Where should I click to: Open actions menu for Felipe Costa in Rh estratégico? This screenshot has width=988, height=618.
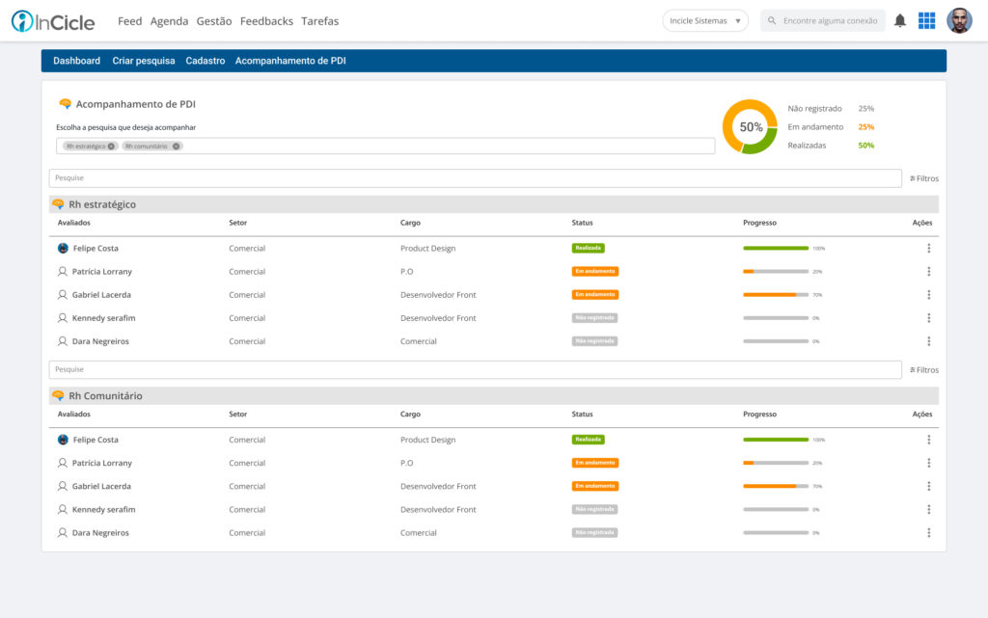929,248
